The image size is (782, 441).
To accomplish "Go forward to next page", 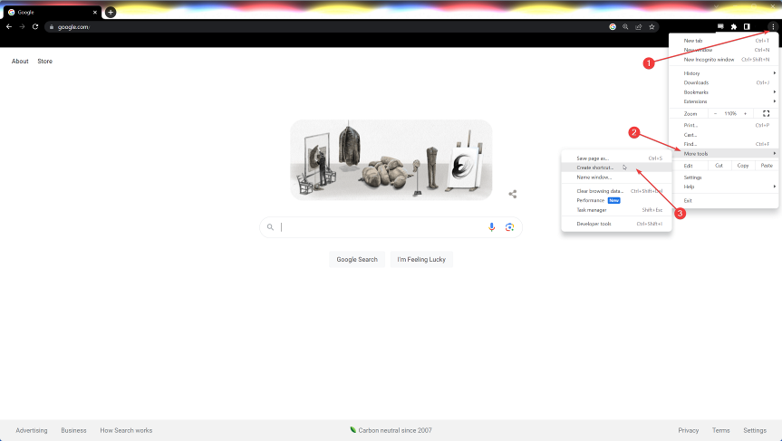I will [22, 27].
